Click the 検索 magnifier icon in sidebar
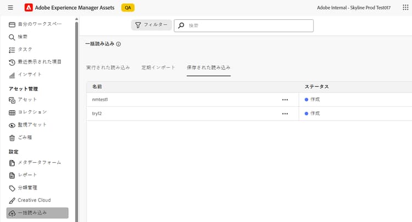The image size is (412, 222). (x=12, y=37)
